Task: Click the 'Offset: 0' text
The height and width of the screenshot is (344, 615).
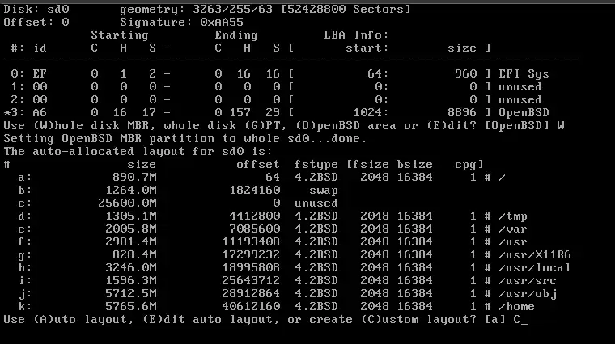Action: [36, 22]
